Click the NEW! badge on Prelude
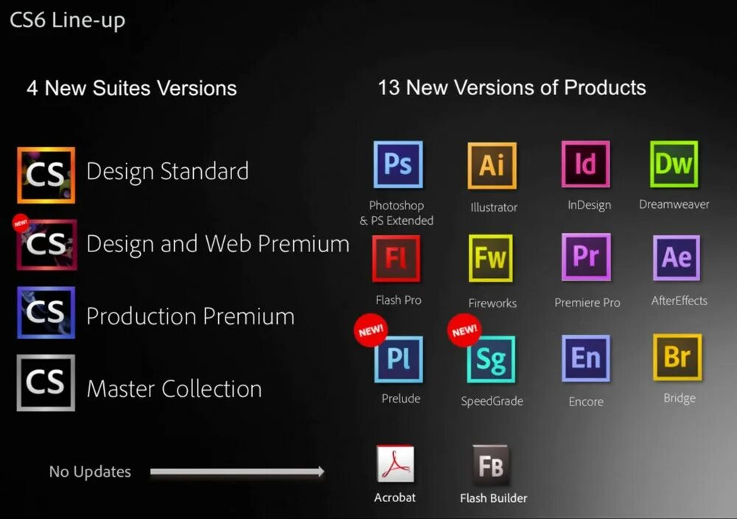737x519 pixels. (371, 330)
